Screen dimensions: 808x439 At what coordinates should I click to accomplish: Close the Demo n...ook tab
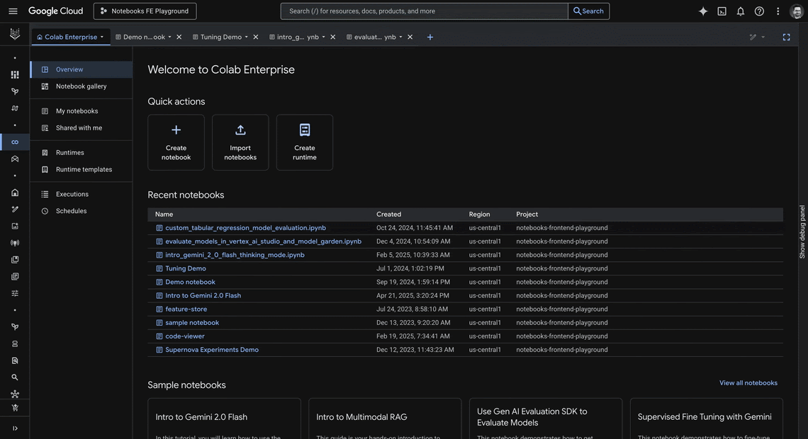click(x=179, y=37)
